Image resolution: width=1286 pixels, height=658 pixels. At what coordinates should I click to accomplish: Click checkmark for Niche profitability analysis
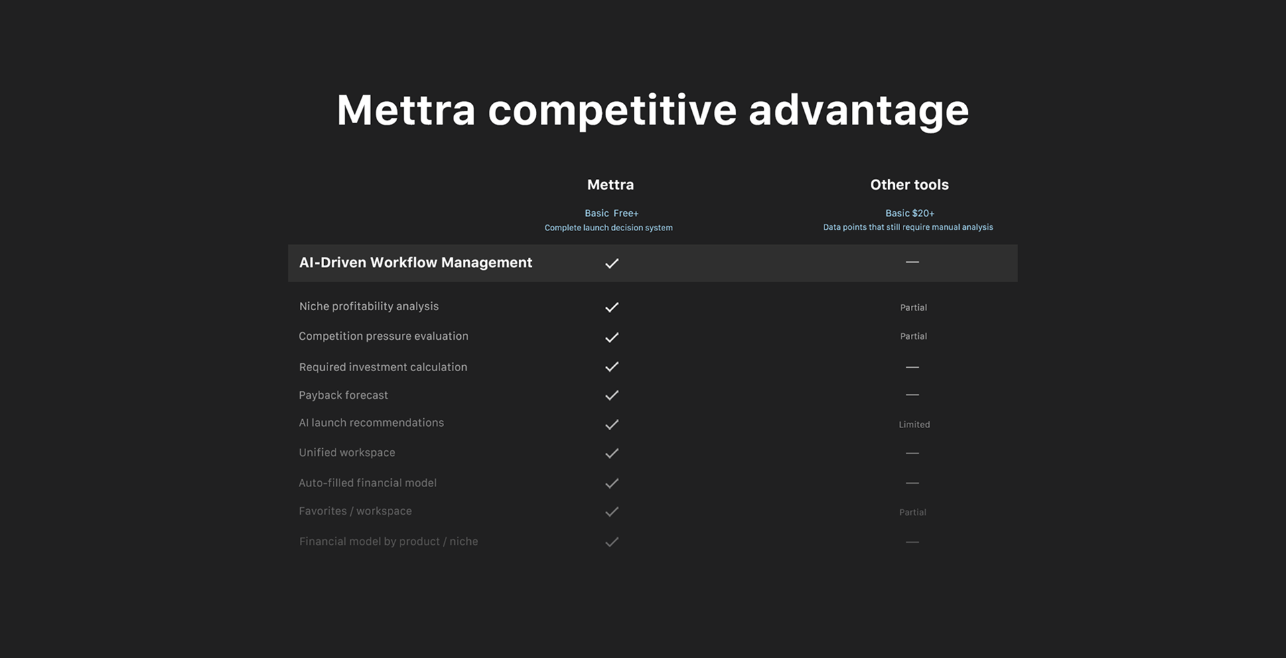point(612,308)
